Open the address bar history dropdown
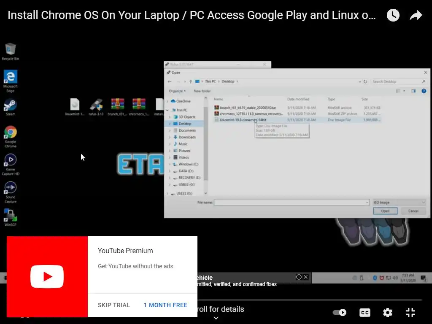Image resolution: width=432 pixels, height=324 pixels. tap(359, 81)
